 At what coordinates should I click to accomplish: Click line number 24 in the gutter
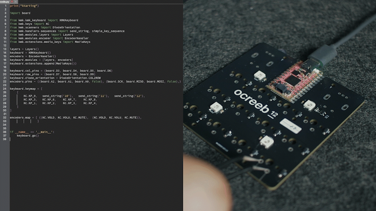(x=5, y=89)
